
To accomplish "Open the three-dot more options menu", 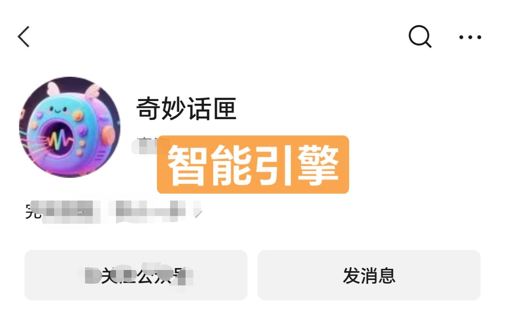I will pos(470,37).
